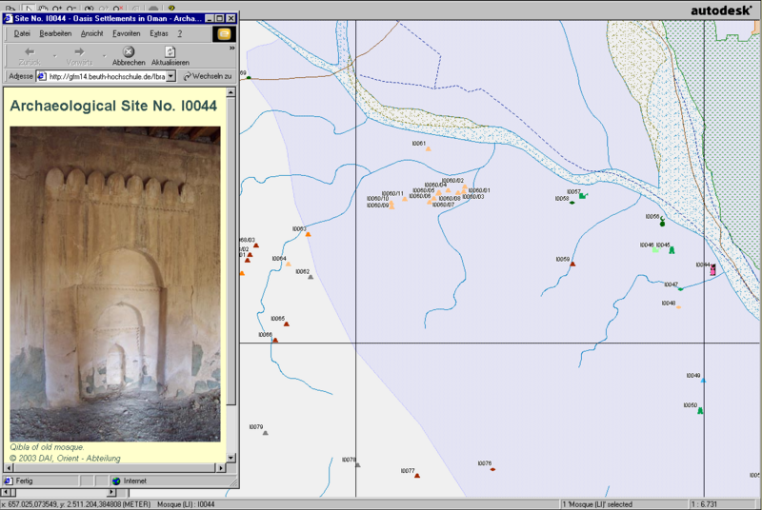Screen dimensions: 762x510
Task: Select the orange triangle marker I0063
Action: pos(308,234)
